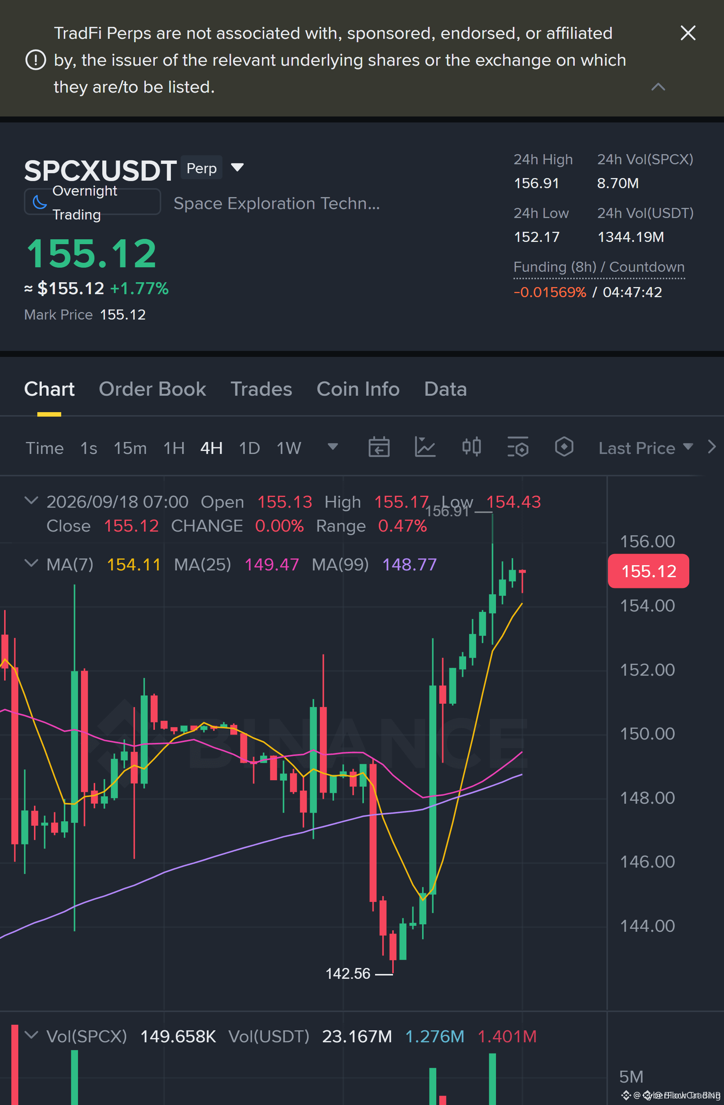Select the candlestick chart style icon
The image size is (724, 1105).
click(x=471, y=447)
